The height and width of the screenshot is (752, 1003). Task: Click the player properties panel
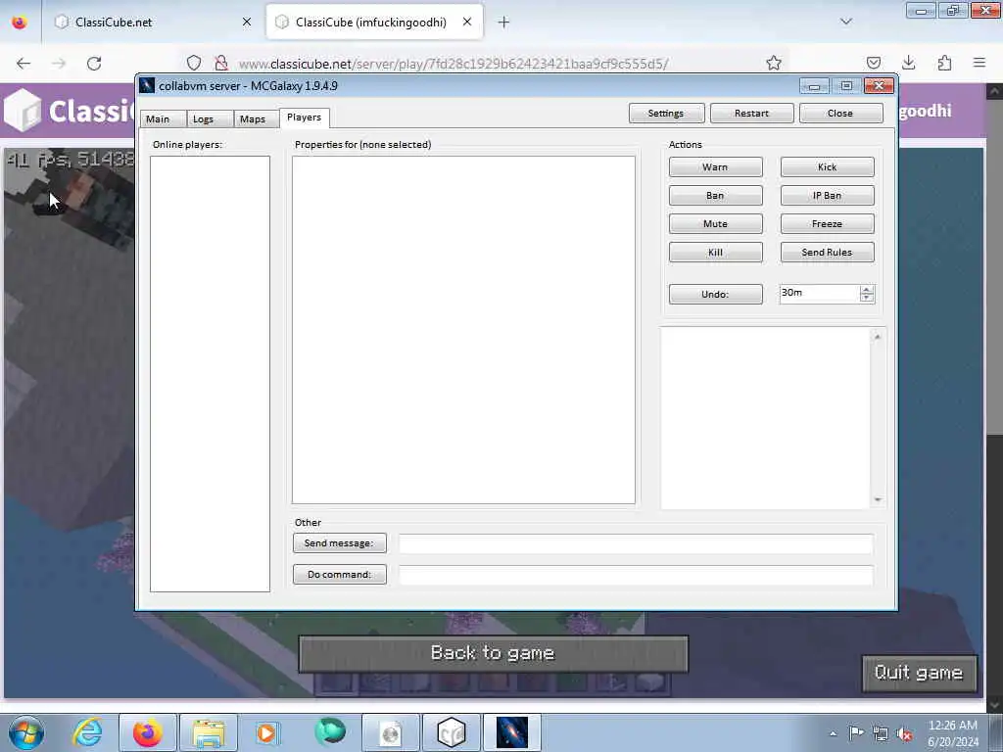pyautogui.click(x=463, y=330)
